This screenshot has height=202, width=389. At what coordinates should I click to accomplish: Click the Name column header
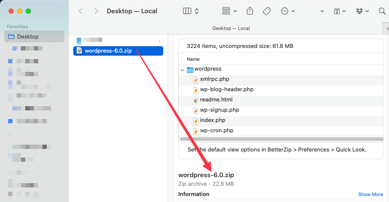[x=193, y=59]
